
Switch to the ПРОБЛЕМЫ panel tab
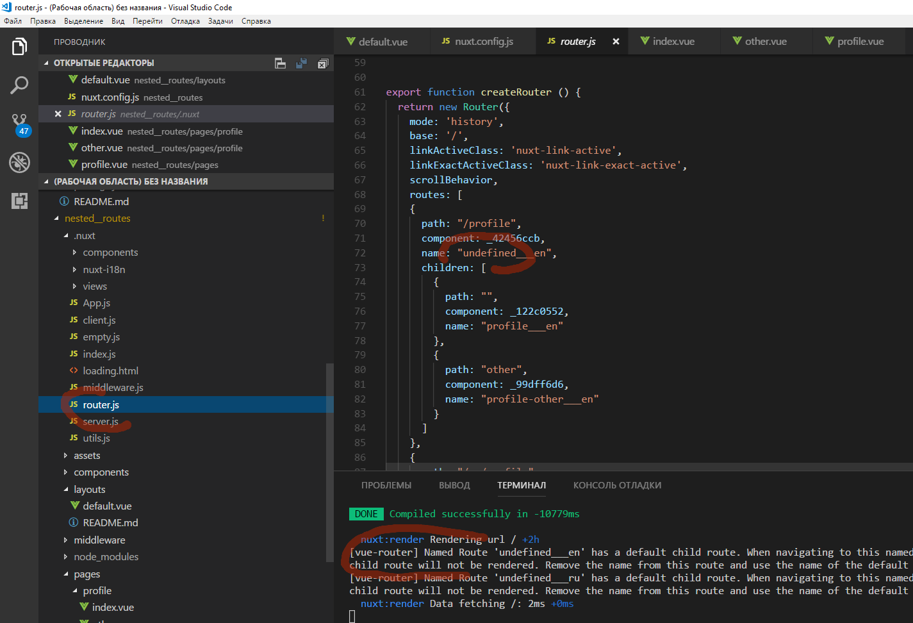click(386, 485)
